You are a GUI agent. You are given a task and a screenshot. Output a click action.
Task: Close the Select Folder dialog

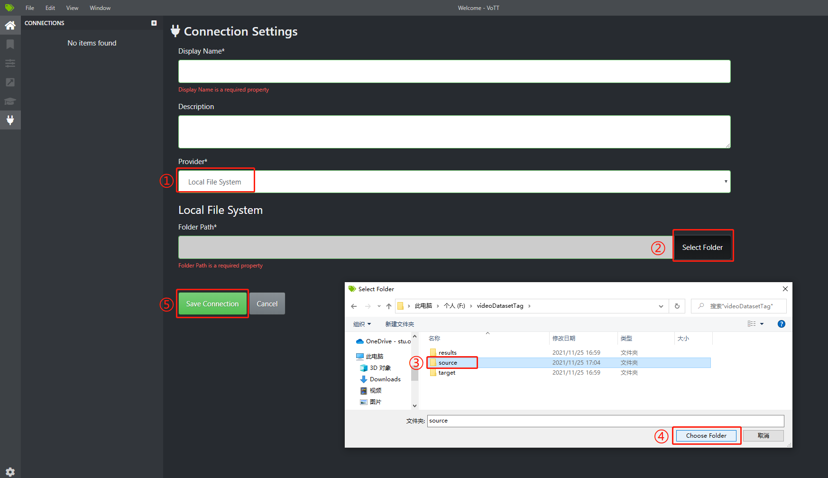coord(785,289)
